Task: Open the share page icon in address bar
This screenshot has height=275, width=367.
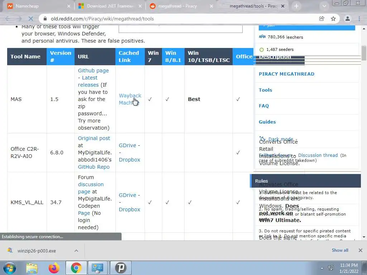Action: 321,19
